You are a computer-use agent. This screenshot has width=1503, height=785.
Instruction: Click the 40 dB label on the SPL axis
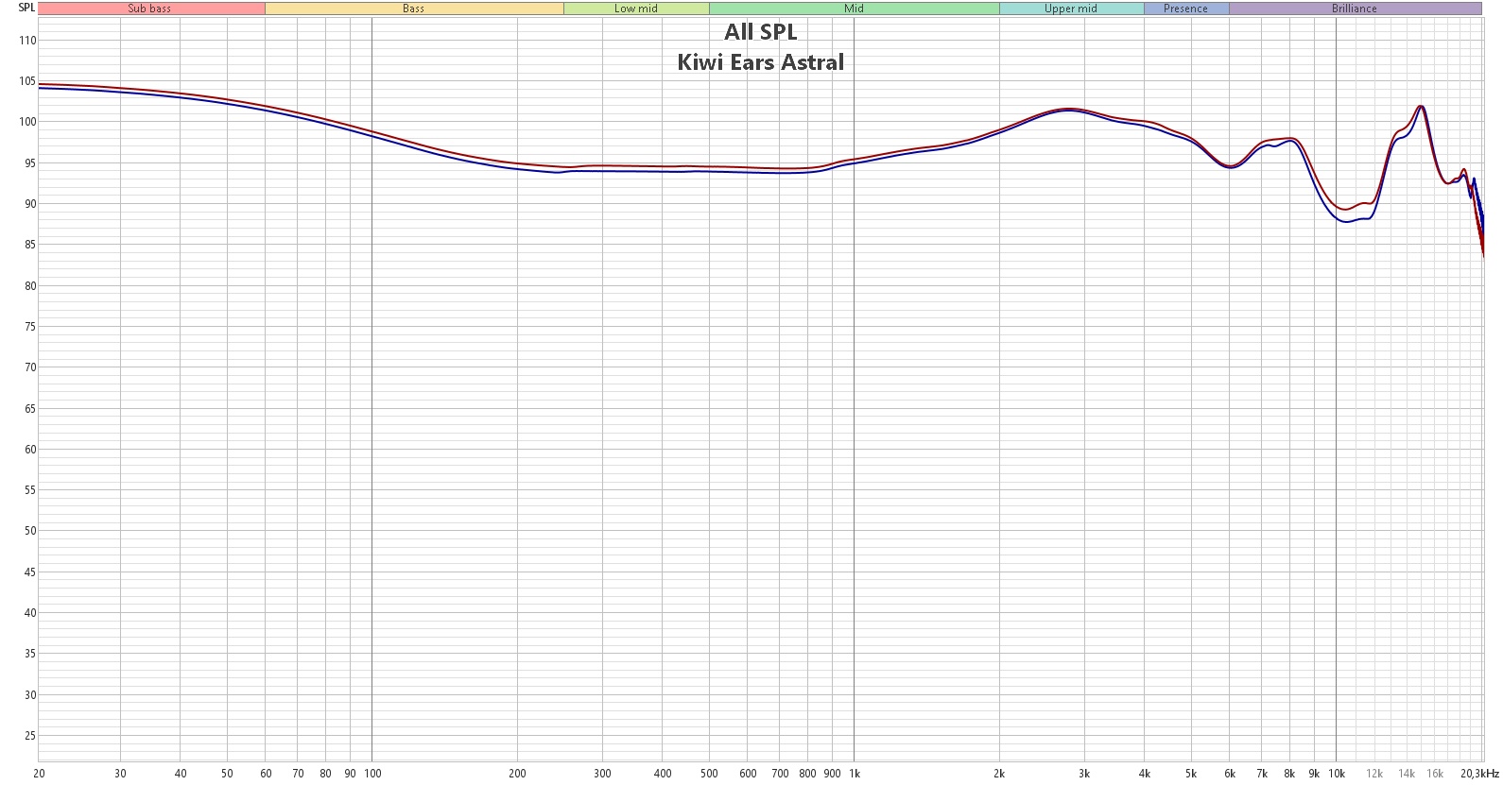coord(30,613)
